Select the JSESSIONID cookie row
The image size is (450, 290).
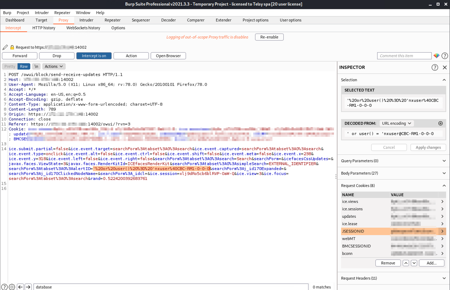coord(393,231)
